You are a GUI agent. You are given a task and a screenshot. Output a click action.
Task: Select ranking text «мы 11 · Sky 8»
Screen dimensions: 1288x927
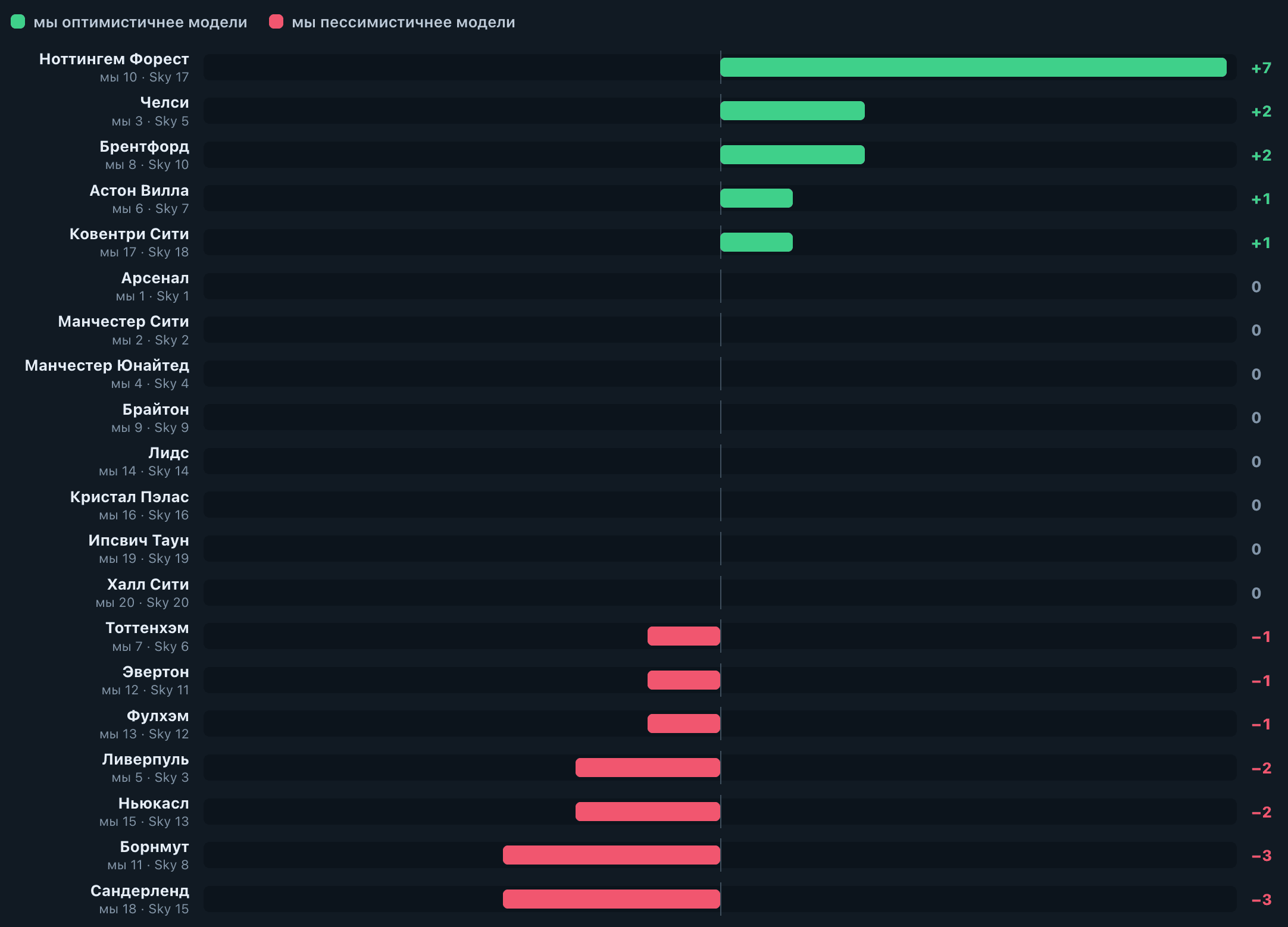click(x=148, y=865)
